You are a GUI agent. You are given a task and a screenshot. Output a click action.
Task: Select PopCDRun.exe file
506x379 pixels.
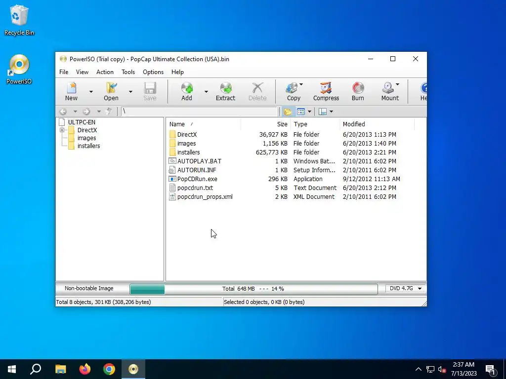tap(197, 179)
